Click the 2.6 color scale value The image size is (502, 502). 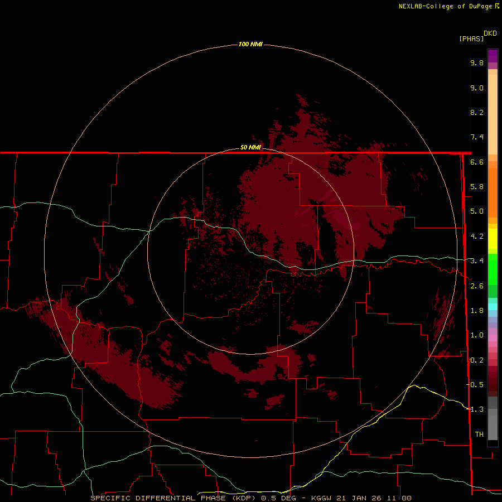pyautogui.click(x=477, y=286)
